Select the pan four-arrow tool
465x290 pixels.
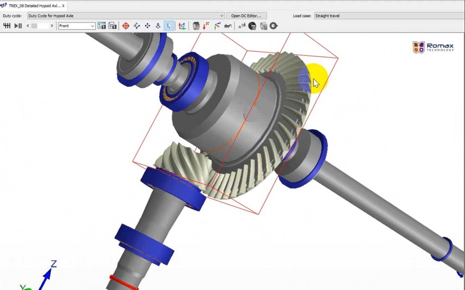(x=148, y=26)
